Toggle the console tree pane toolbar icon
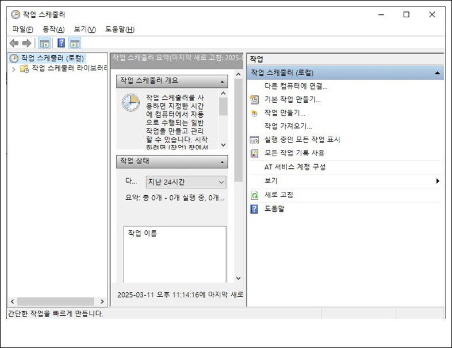This screenshot has width=452, height=348. pyautogui.click(x=45, y=44)
